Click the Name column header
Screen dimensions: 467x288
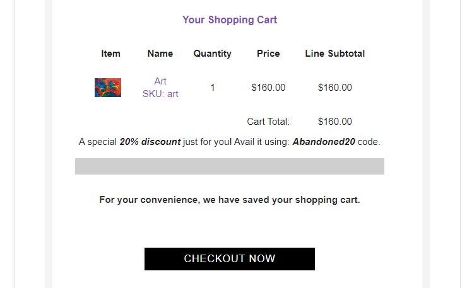160,54
